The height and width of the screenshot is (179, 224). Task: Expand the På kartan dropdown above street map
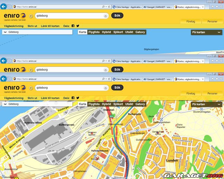click(206, 104)
